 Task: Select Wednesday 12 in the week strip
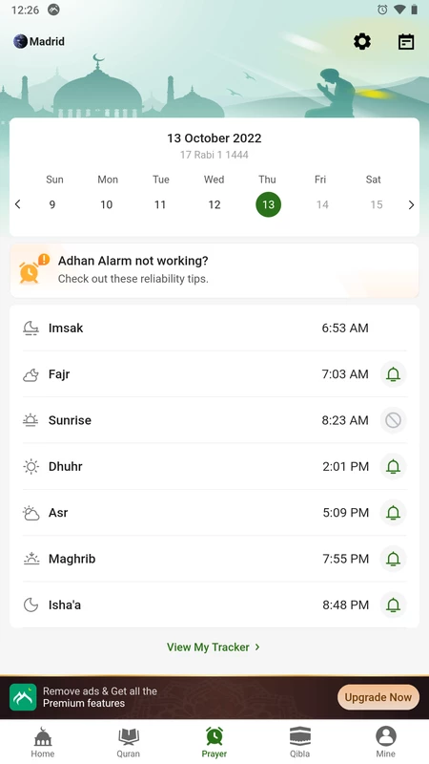pos(214,204)
